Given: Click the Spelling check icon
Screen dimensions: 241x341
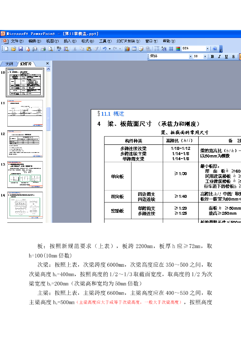Looking at the screenshot, I should click(x=59, y=49).
